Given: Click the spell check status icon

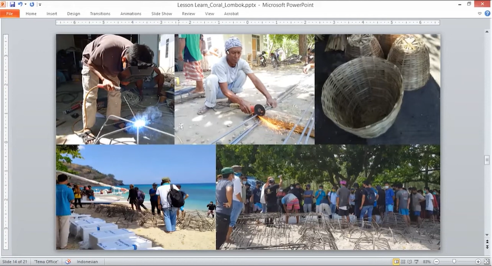Looking at the screenshot, I should [68, 261].
